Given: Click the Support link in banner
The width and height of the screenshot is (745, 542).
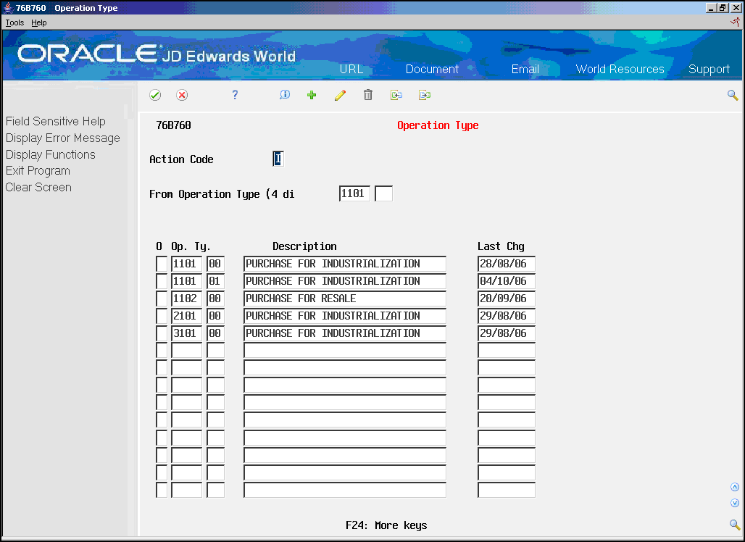Looking at the screenshot, I should [x=709, y=70].
